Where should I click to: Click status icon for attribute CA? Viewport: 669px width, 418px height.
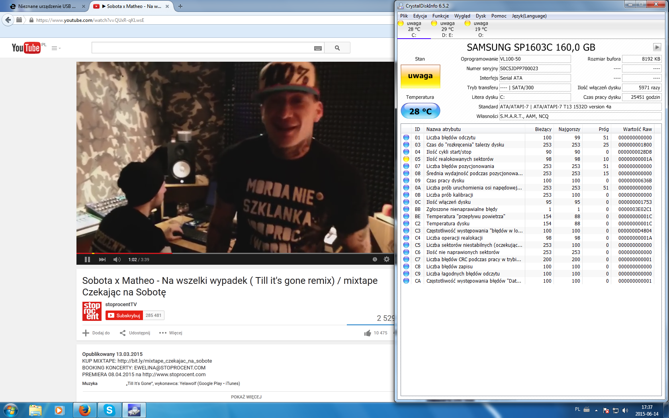pyautogui.click(x=406, y=281)
